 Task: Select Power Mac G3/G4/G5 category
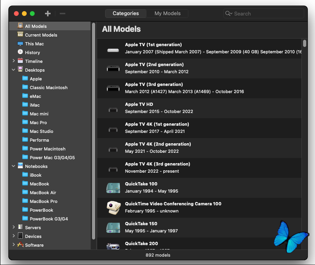tap(50, 158)
